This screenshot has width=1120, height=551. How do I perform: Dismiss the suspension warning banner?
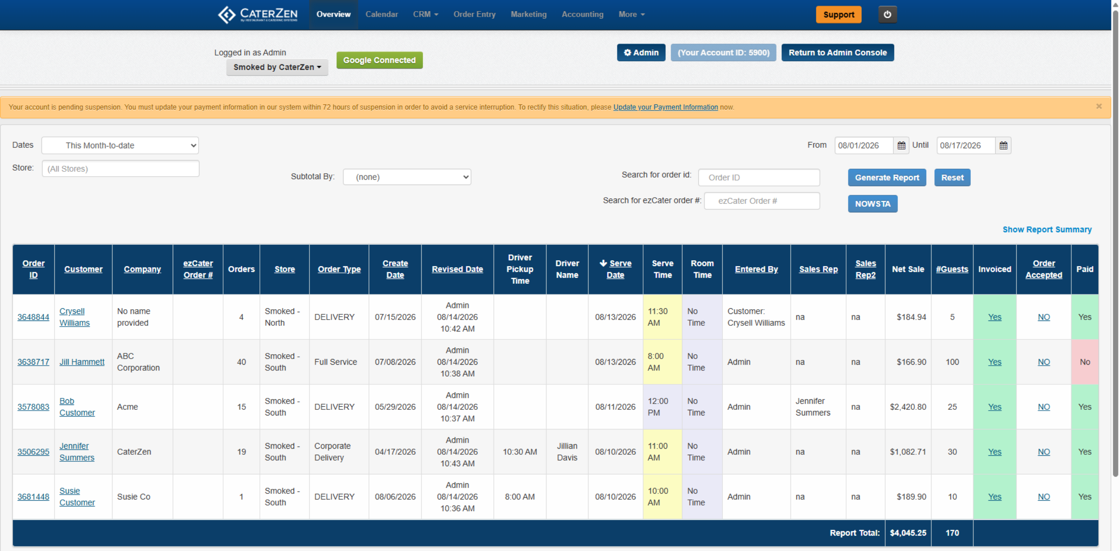pyautogui.click(x=1099, y=106)
